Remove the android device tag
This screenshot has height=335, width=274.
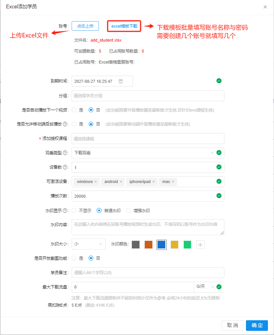[x=121, y=182]
